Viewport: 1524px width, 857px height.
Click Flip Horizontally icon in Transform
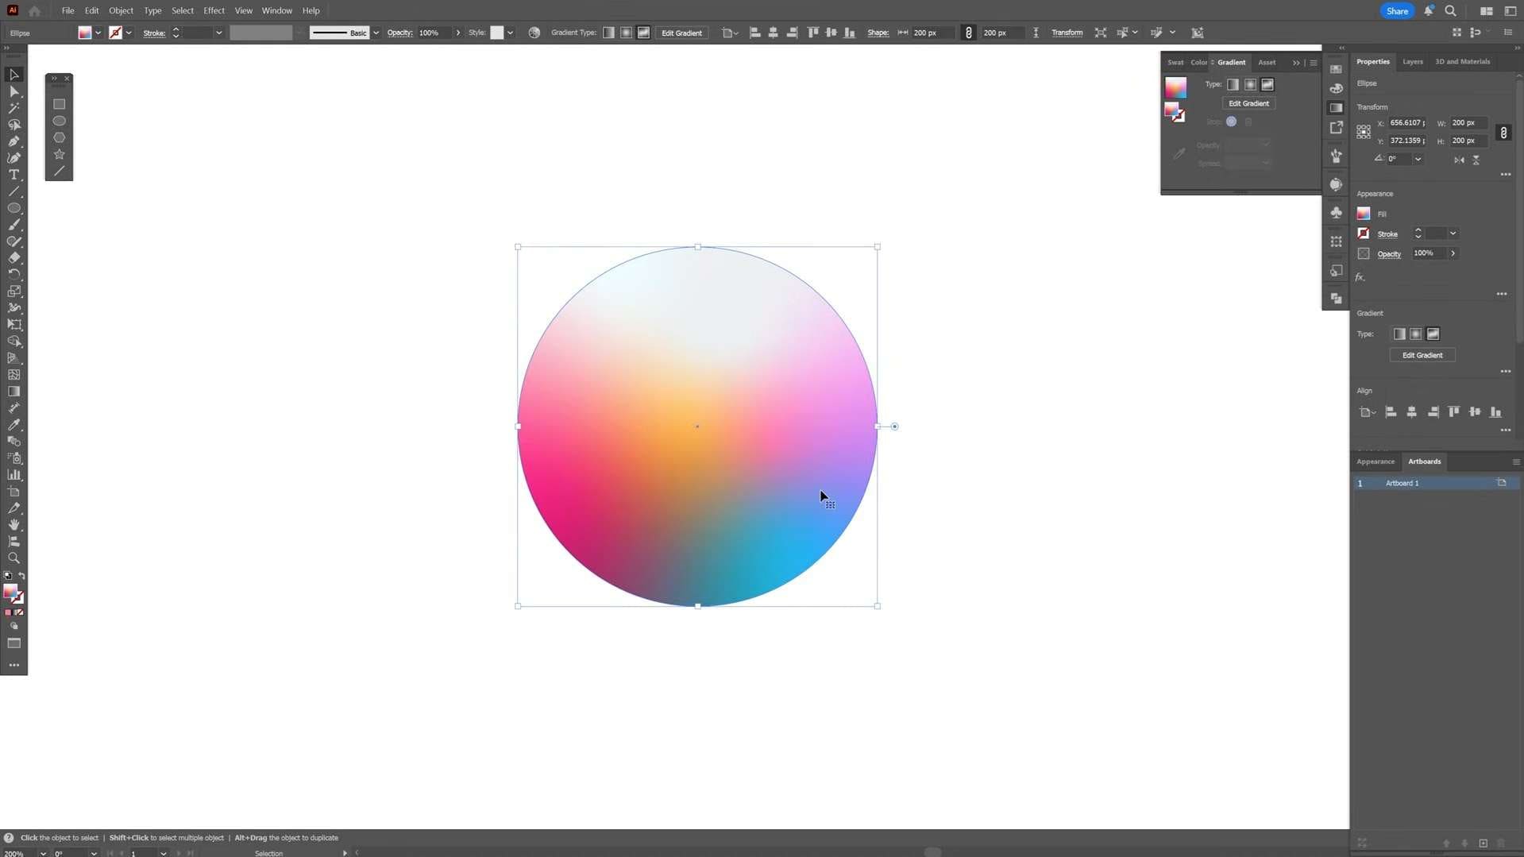(x=1459, y=160)
